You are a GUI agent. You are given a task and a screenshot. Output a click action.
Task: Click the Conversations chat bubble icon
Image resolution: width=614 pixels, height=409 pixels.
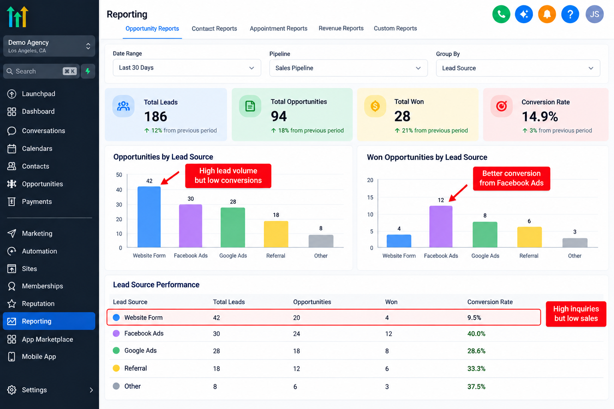[12, 131]
